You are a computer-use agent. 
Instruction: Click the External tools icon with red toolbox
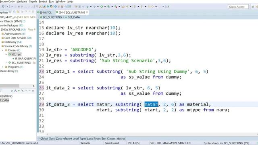click(x=116, y=6)
